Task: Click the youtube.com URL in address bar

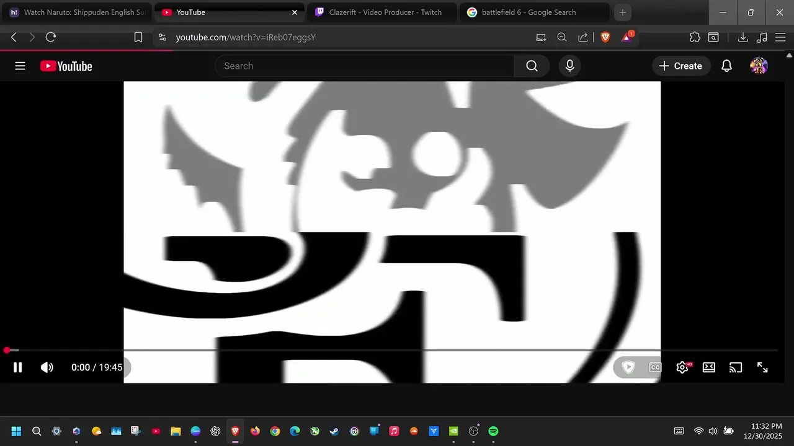Action: pyautogui.click(x=246, y=37)
